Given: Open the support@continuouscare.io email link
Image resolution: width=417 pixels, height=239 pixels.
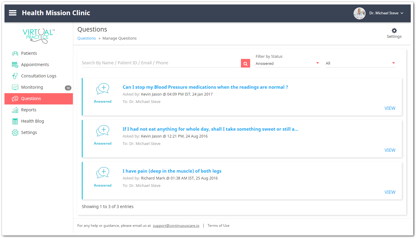Looking at the screenshot, I should coord(176,225).
